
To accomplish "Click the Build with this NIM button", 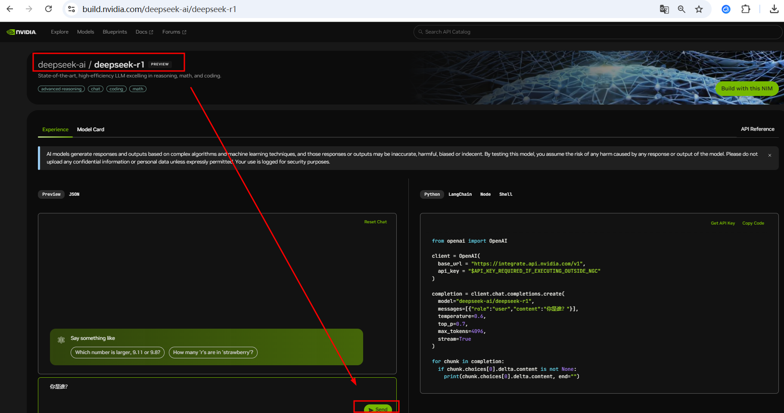I will coord(747,88).
